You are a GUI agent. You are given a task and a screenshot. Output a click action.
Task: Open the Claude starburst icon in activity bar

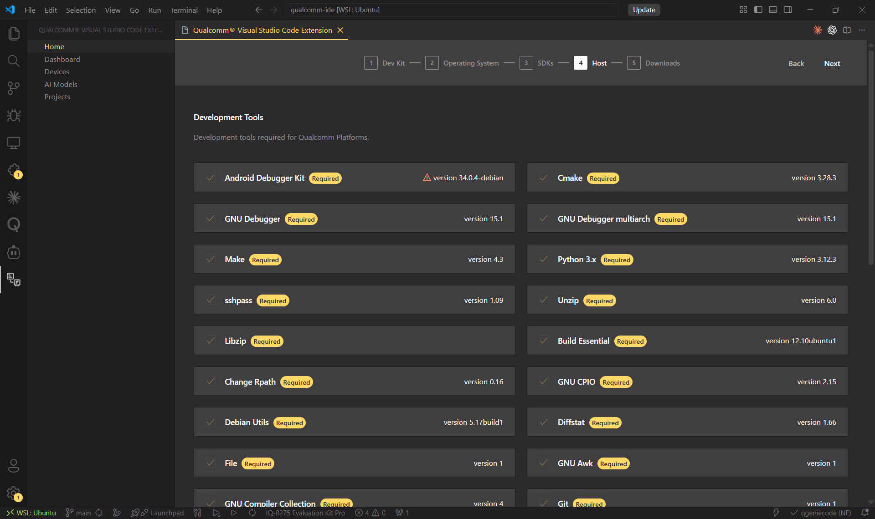click(14, 197)
